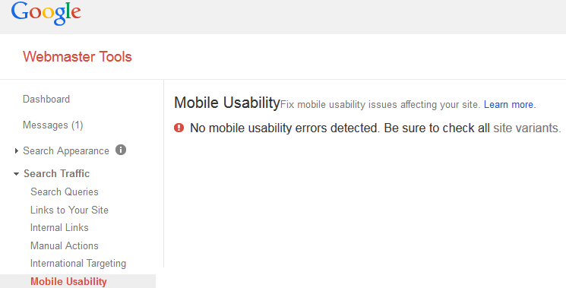Collapse Search Traffic using its down arrow
The width and height of the screenshot is (566, 288).
click(16, 174)
